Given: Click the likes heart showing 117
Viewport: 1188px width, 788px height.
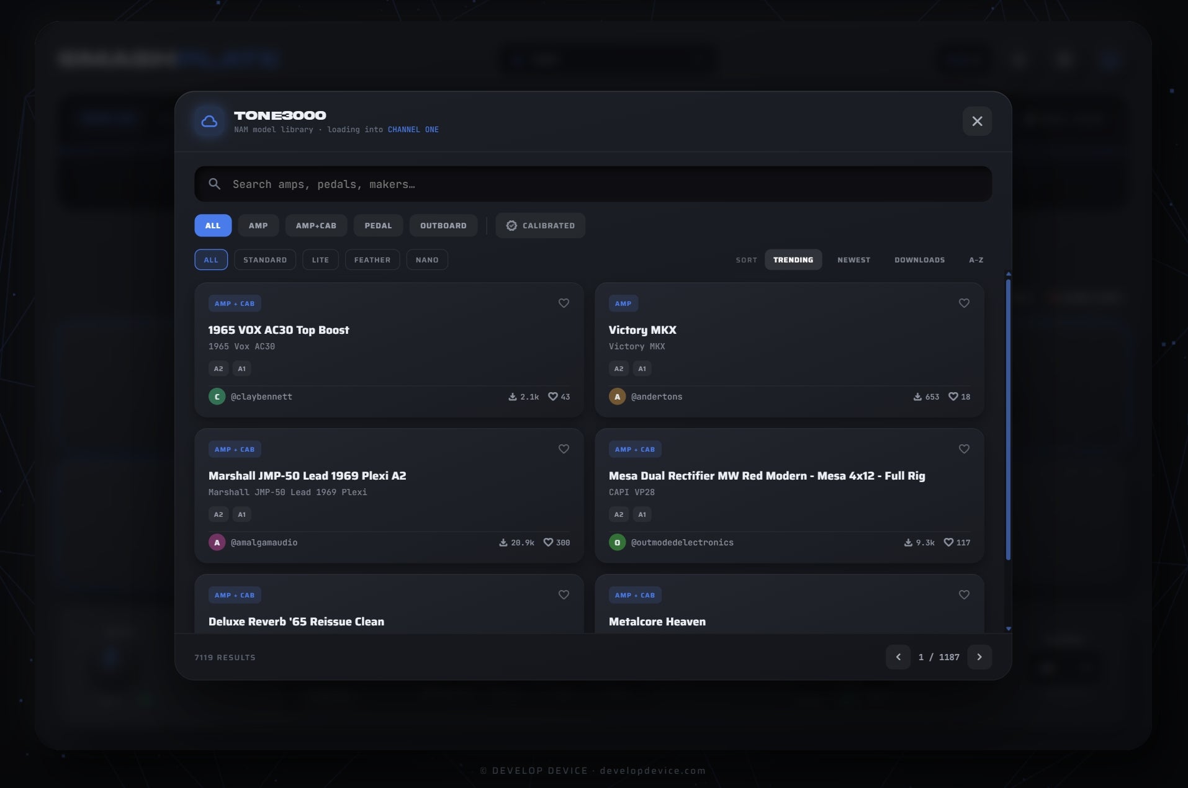Looking at the screenshot, I should coord(948,542).
